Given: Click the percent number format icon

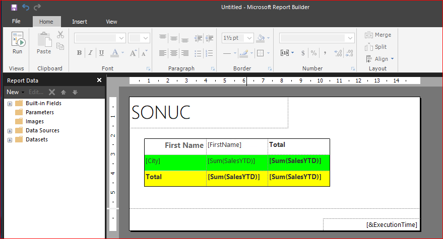Looking at the screenshot, I should tap(313, 53).
